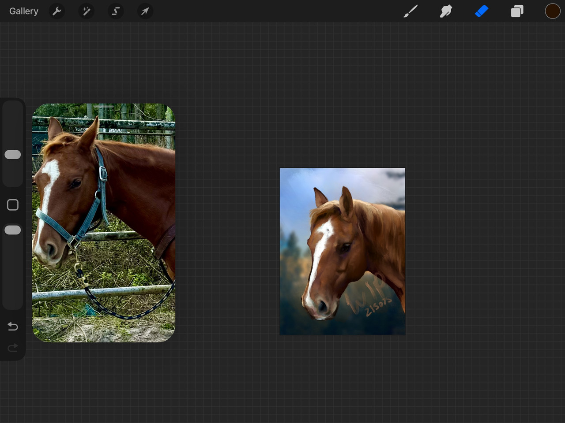Open the Adjustments magic wand menu

pos(86,11)
